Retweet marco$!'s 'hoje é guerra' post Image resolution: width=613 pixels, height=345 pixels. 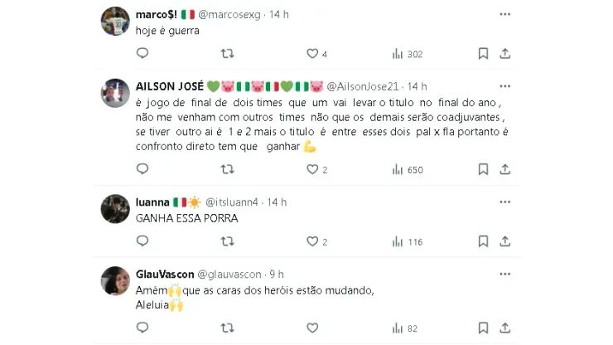tap(227, 54)
